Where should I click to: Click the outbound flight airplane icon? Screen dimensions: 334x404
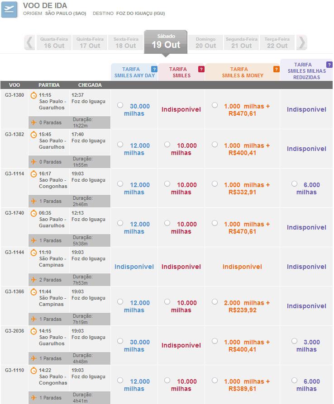click(x=10, y=9)
